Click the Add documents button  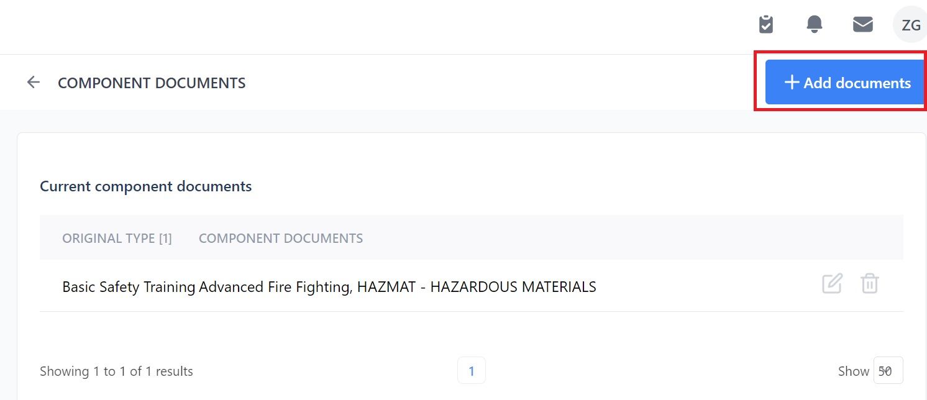(846, 82)
